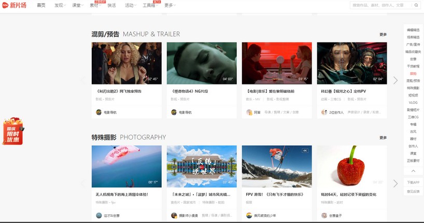Viewport: 424px width, 223px height.
Task: Click the back-to-top chevron icon
Action: [413, 171]
